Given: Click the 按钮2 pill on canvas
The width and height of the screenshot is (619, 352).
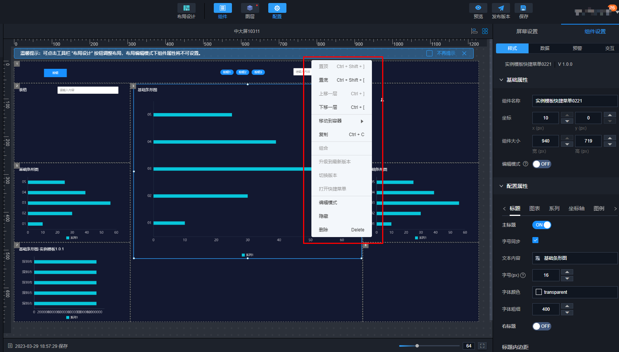Looking at the screenshot, I should (x=243, y=72).
